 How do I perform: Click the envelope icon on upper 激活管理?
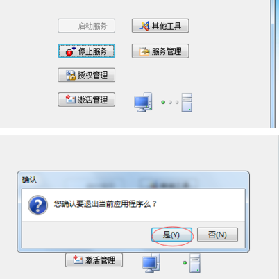71,99
